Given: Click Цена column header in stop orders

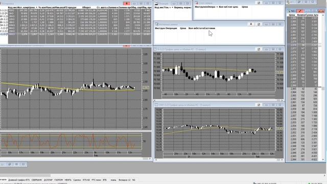Looking at the screenshot, I should (245, 7).
